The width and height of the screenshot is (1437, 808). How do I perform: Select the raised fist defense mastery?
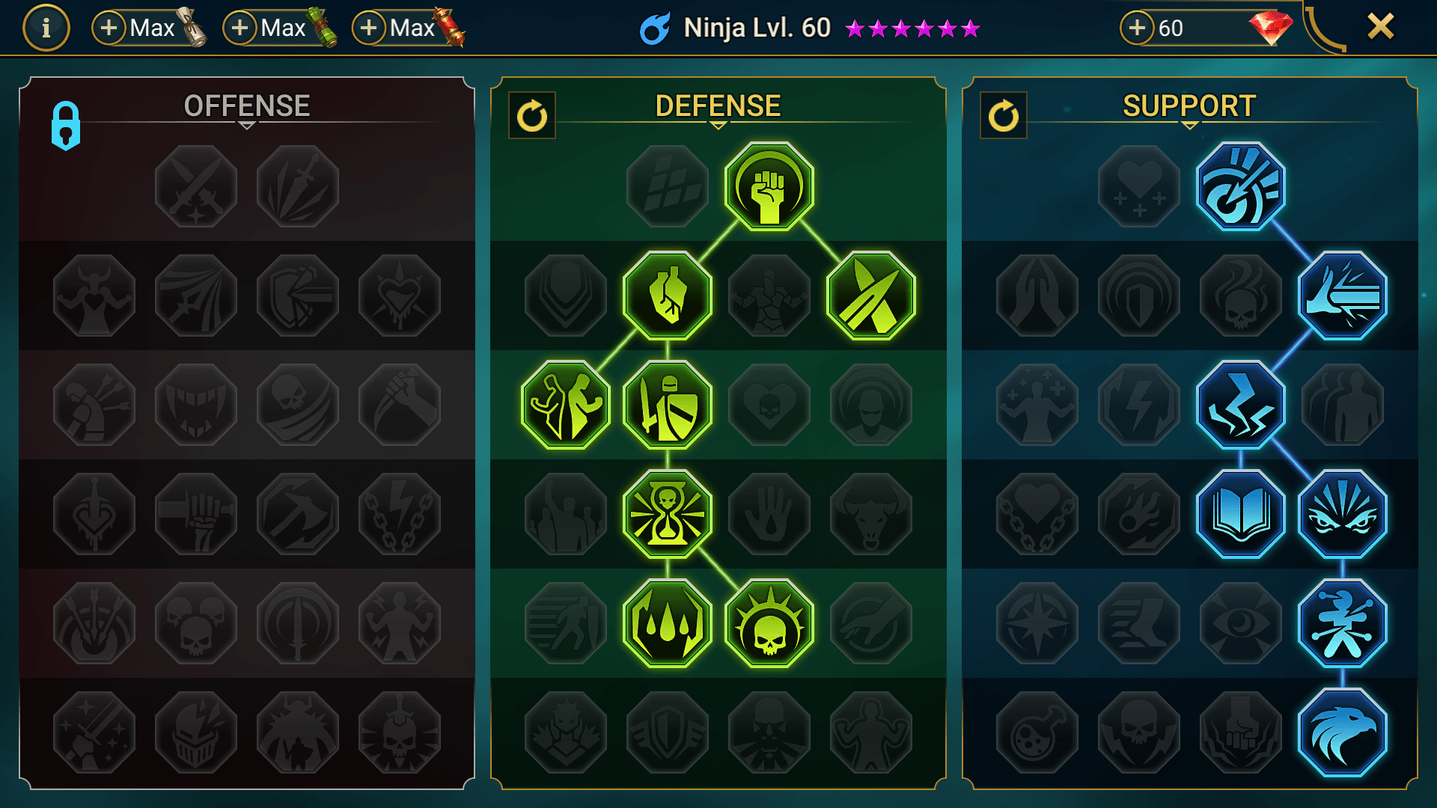[x=769, y=186]
